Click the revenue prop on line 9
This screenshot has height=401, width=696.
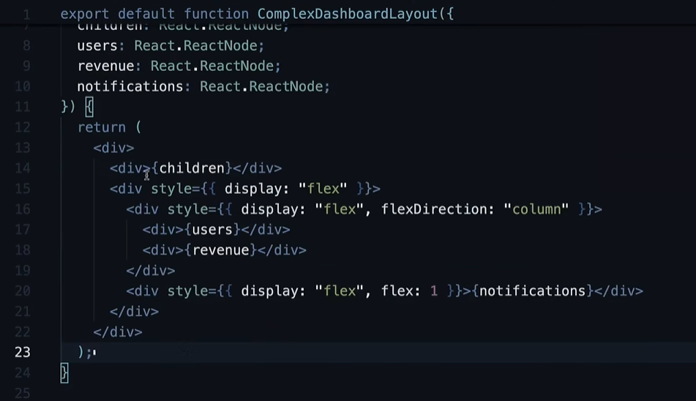[105, 66]
